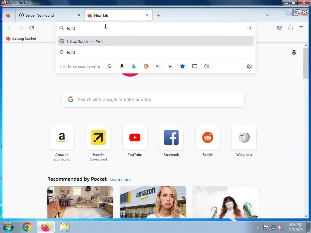311x233 pixels.
Task: Open the playroom Pocket story thumbnail
Action: pos(80,202)
